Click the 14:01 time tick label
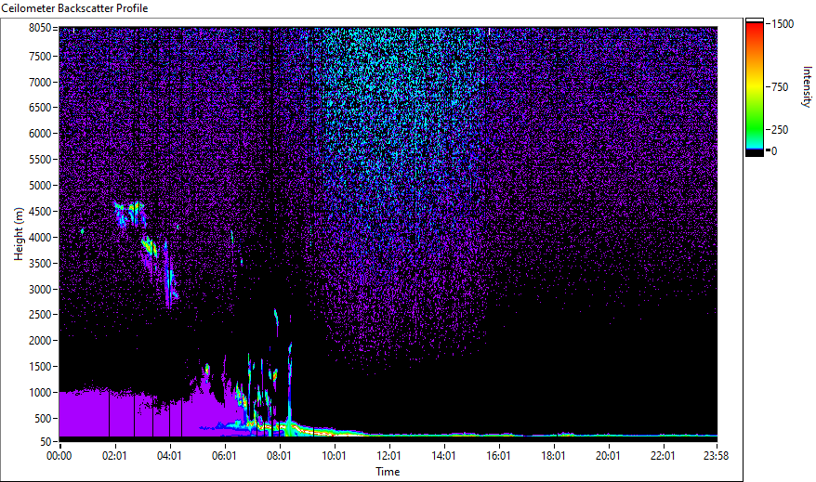 [x=444, y=456]
